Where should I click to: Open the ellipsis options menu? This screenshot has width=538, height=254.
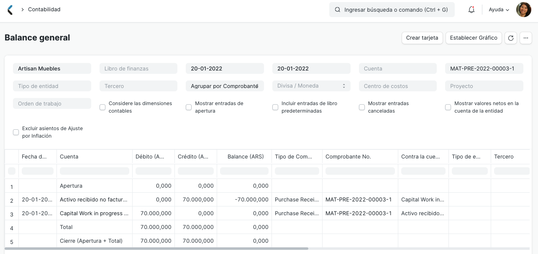tap(526, 38)
